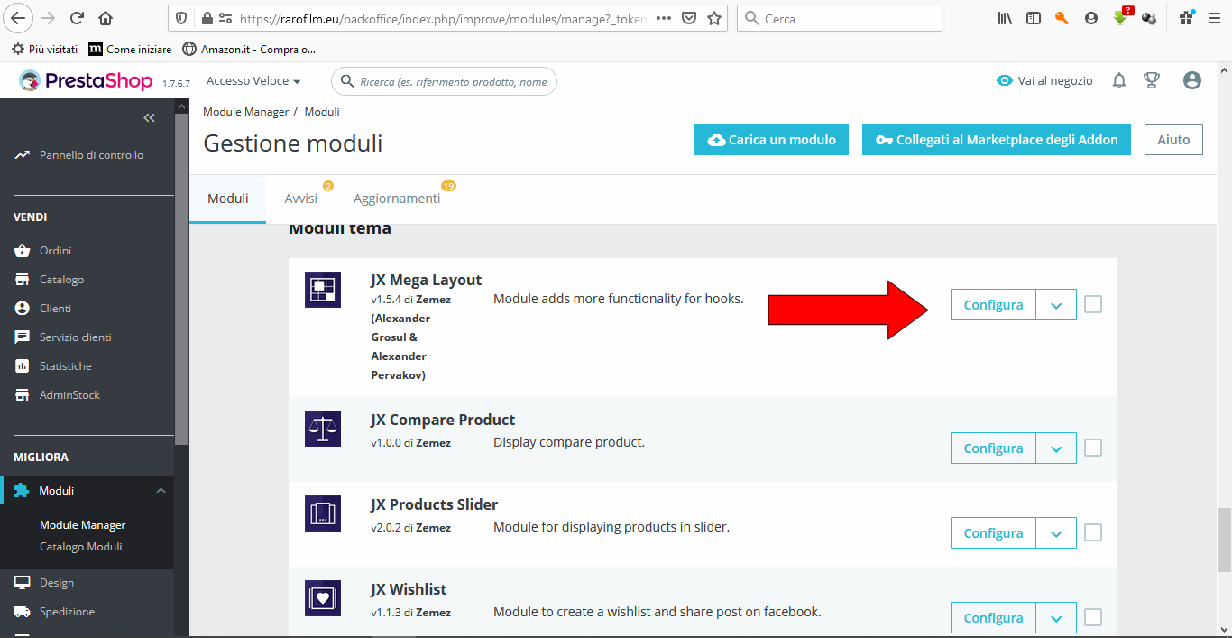Focus the PrestaShop Ricerca search field
The image size is (1232, 638).
444,81
